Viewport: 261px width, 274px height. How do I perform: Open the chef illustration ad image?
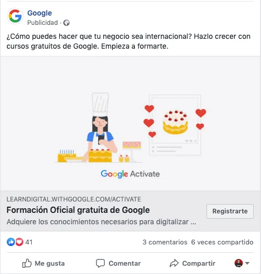130,124
